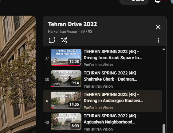
Task: Click the Create button
Action: point(134,1)
